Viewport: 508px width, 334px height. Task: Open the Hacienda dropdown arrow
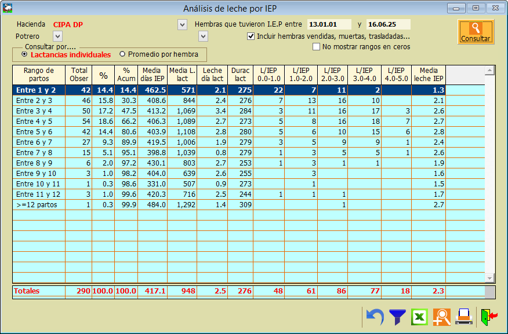coord(183,25)
